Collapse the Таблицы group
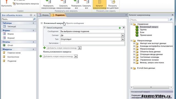The image size is (176, 99). click(x=33, y=23)
